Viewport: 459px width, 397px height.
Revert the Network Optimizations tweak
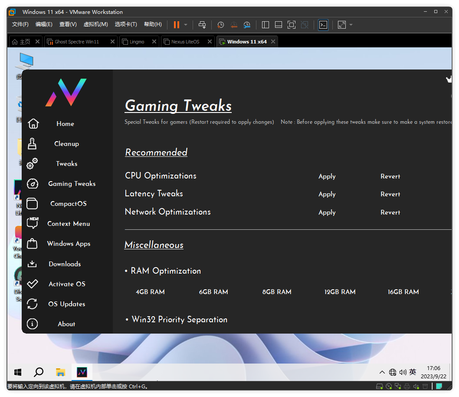390,212
